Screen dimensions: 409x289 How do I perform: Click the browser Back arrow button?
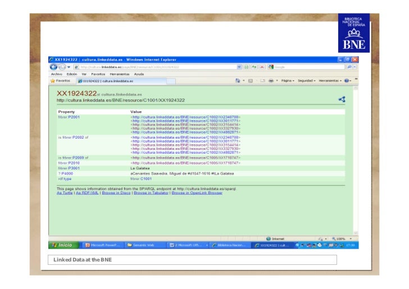point(53,67)
